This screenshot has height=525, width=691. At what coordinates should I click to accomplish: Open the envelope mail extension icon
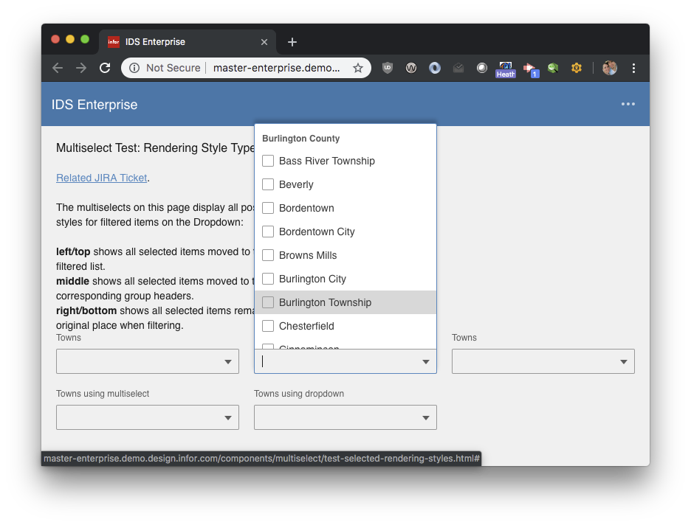(458, 68)
